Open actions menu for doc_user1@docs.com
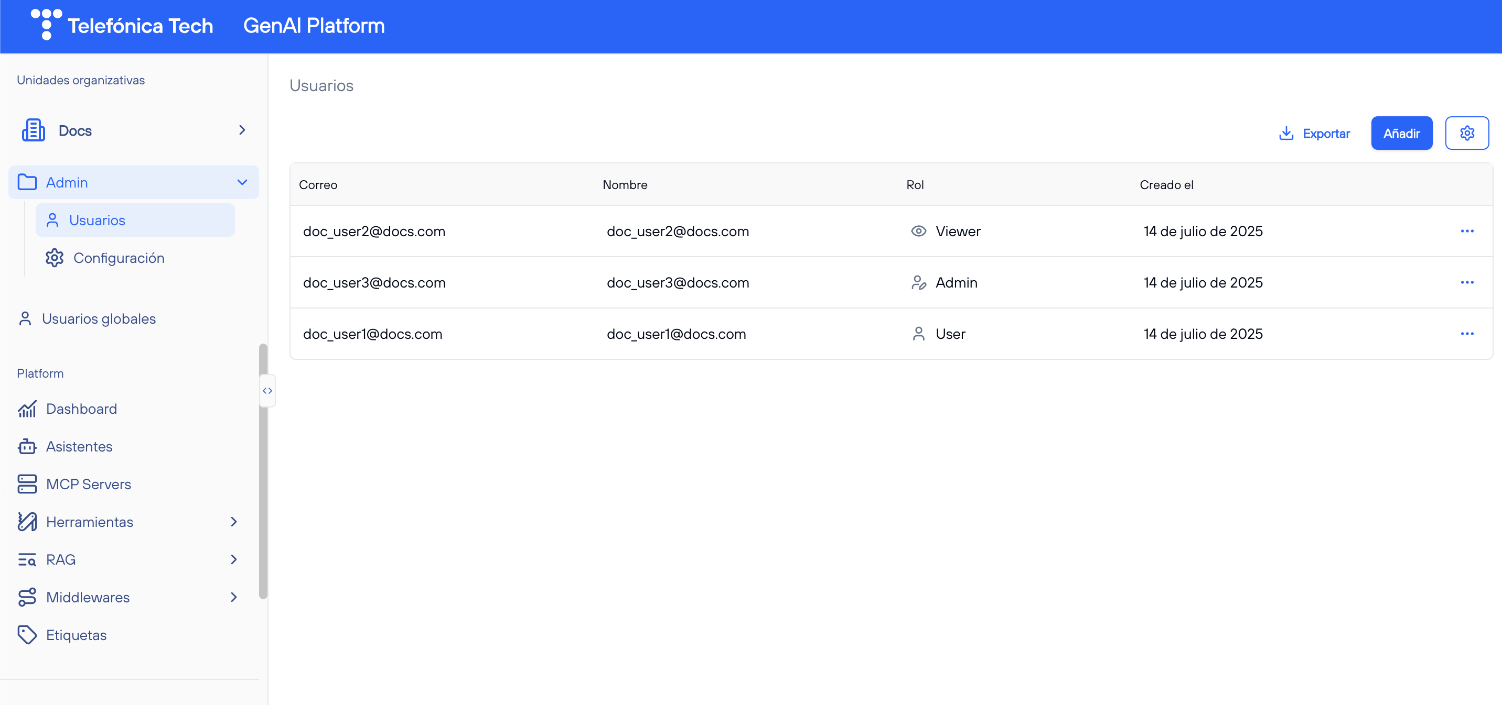This screenshot has height=705, width=1502. pyautogui.click(x=1466, y=334)
